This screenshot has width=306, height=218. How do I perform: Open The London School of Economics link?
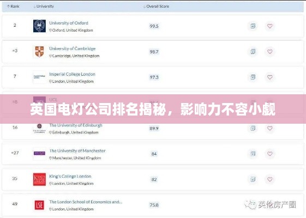click(x=86, y=202)
